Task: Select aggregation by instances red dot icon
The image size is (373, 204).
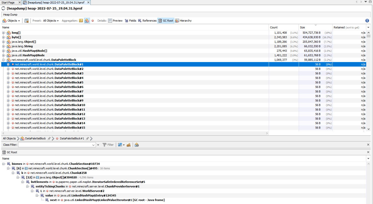Action: [x=93, y=21]
